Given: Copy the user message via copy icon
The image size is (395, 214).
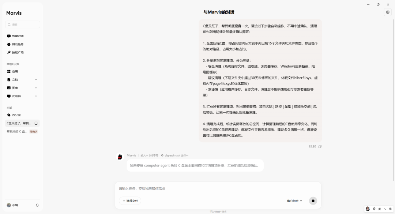Looking at the screenshot, I should 320,146.
